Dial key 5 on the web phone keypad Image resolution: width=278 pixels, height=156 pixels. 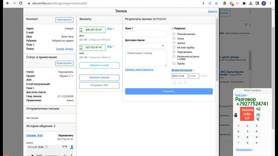tap(247, 131)
